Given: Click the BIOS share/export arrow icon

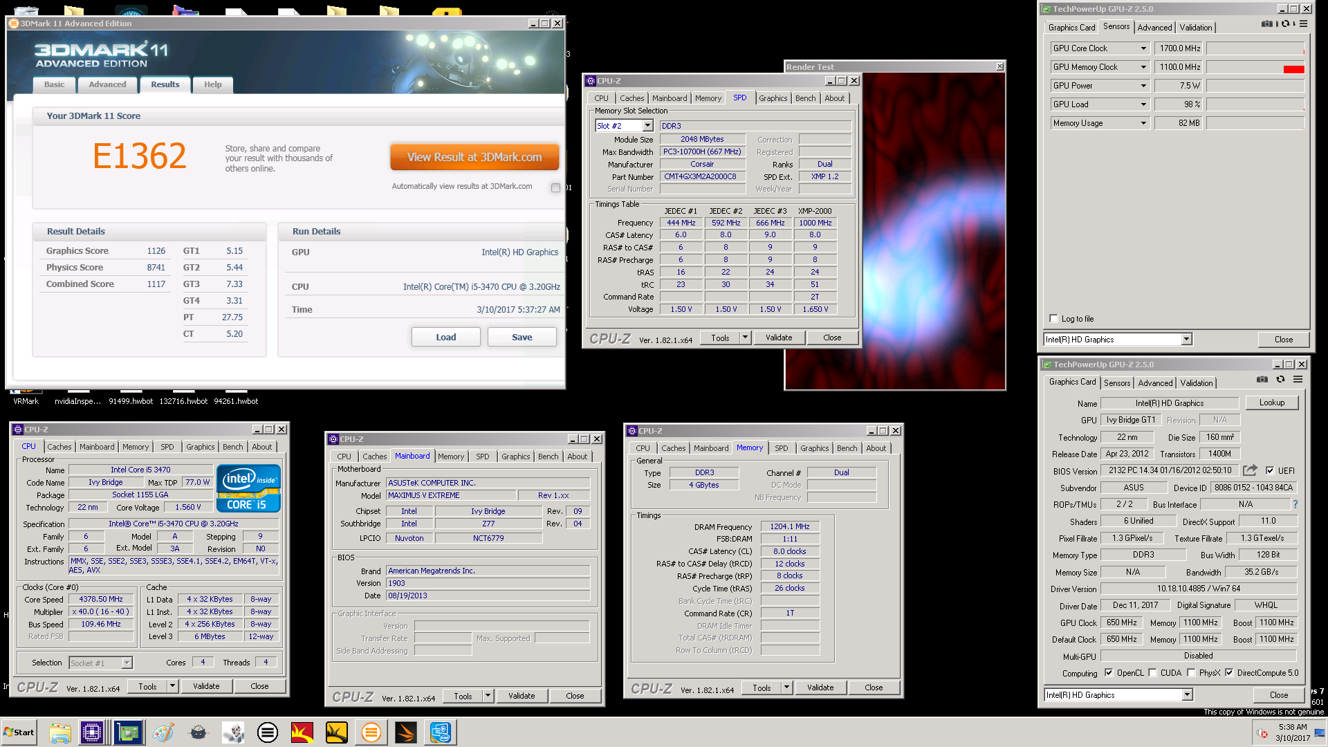Looking at the screenshot, I should [x=1250, y=470].
